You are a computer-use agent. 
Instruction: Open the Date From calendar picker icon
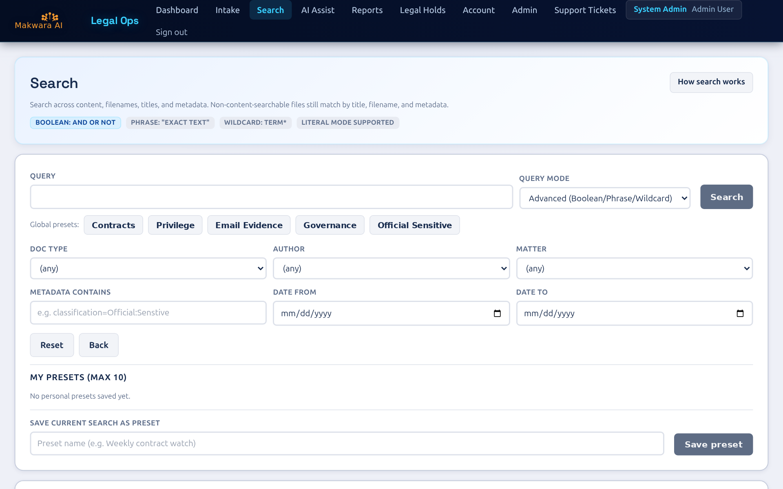497,313
